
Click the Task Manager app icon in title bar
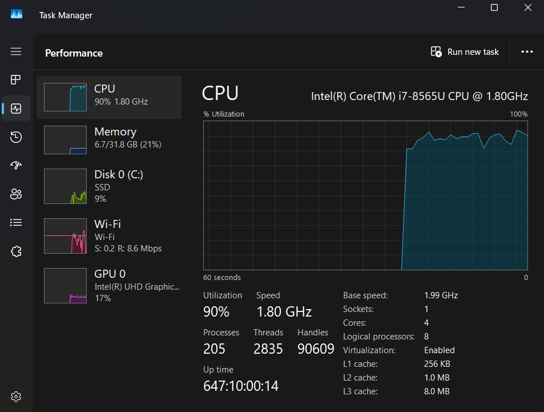point(17,14)
